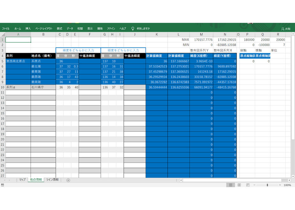Switch to Page Break Preview icon
Image resolution: width=295 pixels, height=210 pixels.
click(x=248, y=185)
